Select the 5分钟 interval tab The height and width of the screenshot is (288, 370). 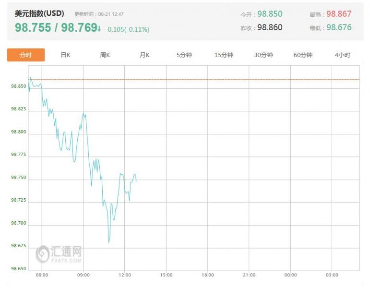(x=184, y=55)
